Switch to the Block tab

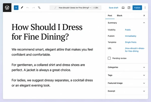pyautogui.click(x=120, y=16)
